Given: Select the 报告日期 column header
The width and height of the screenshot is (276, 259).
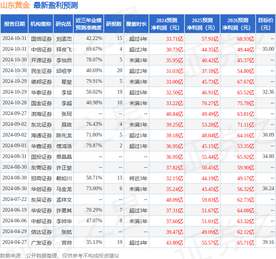Looking at the screenshot, I should (x=14, y=24).
